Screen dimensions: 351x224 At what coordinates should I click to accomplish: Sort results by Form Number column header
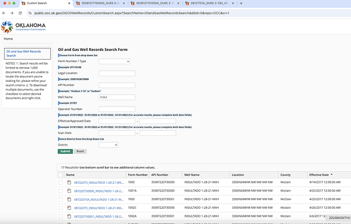tap(138, 175)
